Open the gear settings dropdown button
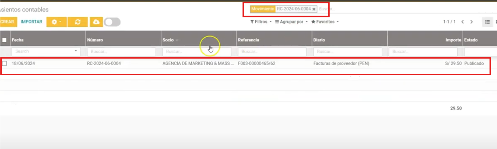Image resolution: width=497 pixels, height=149 pixels. click(56, 22)
